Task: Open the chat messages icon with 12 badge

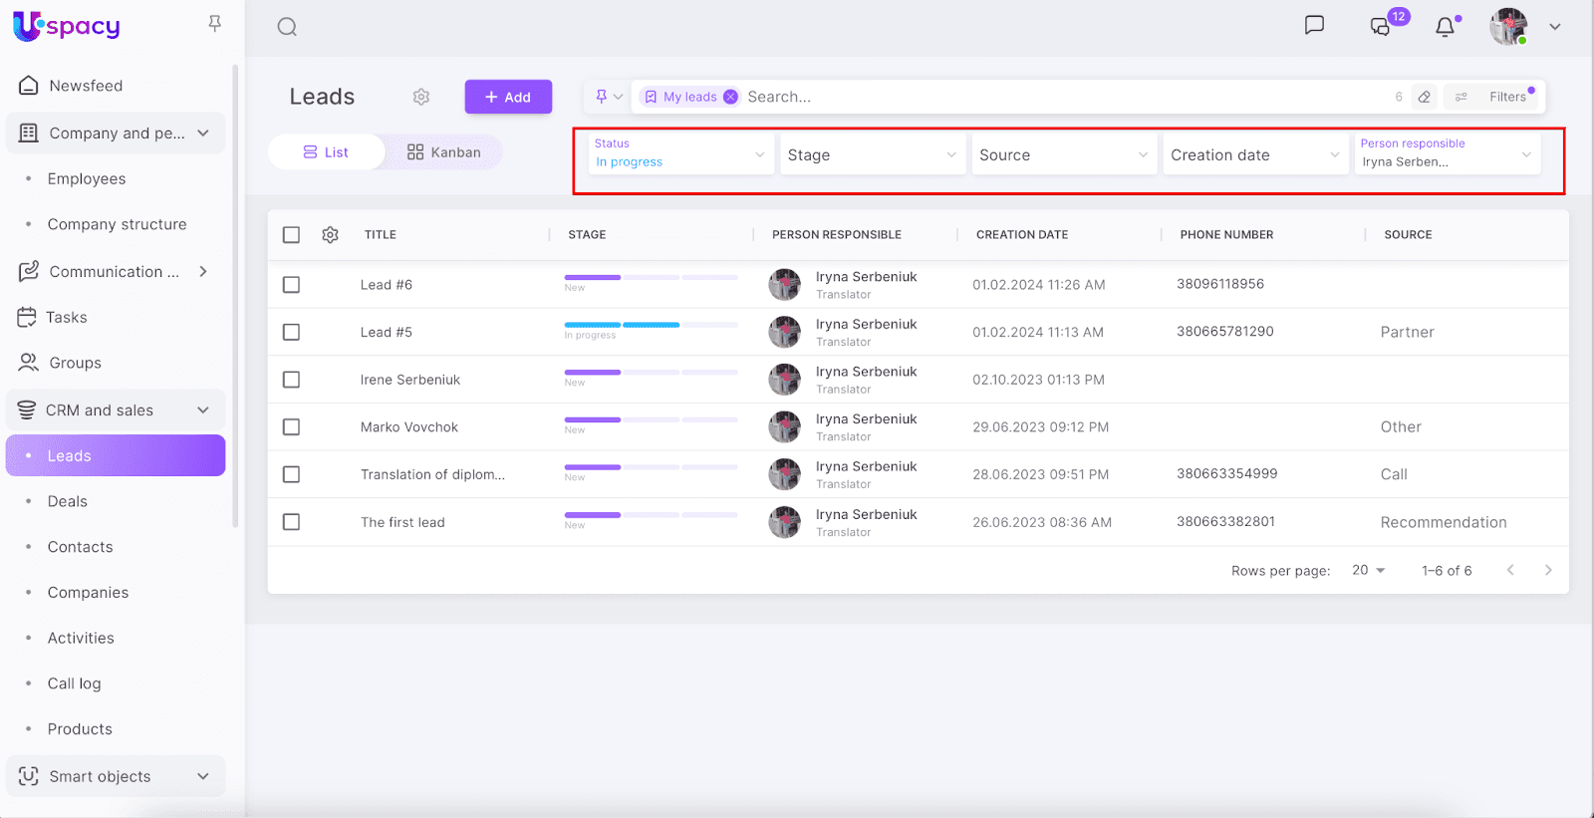Action: [x=1381, y=27]
